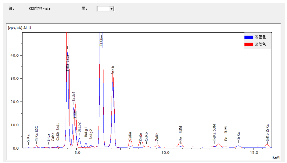Click the SrKb ZrKa peak label
The height and width of the screenshot is (163, 287).
tap(267, 133)
